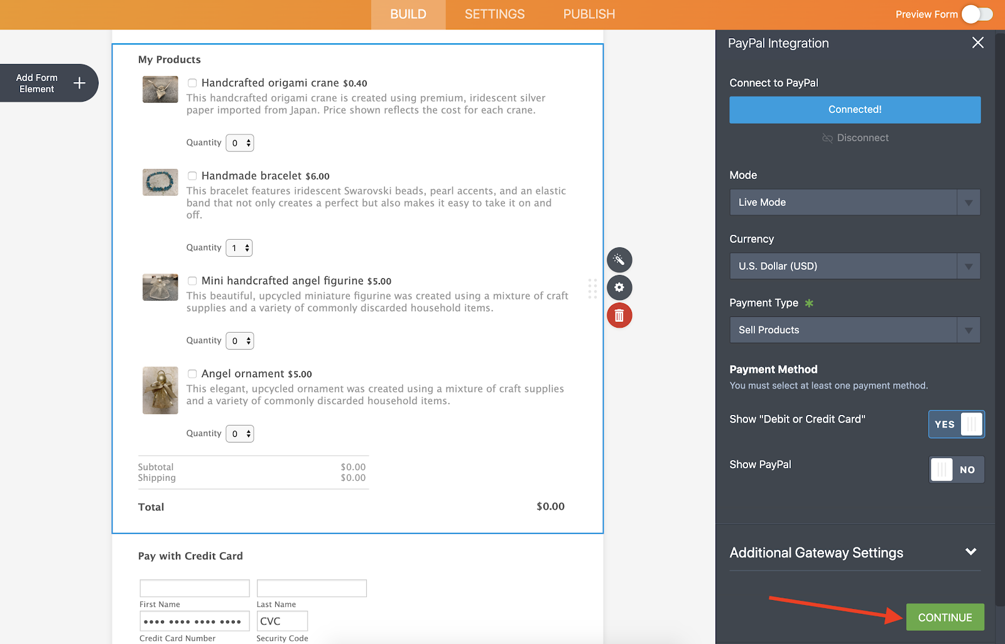Click the Total label in the summary
1005x644 pixels.
click(x=151, y=507)
